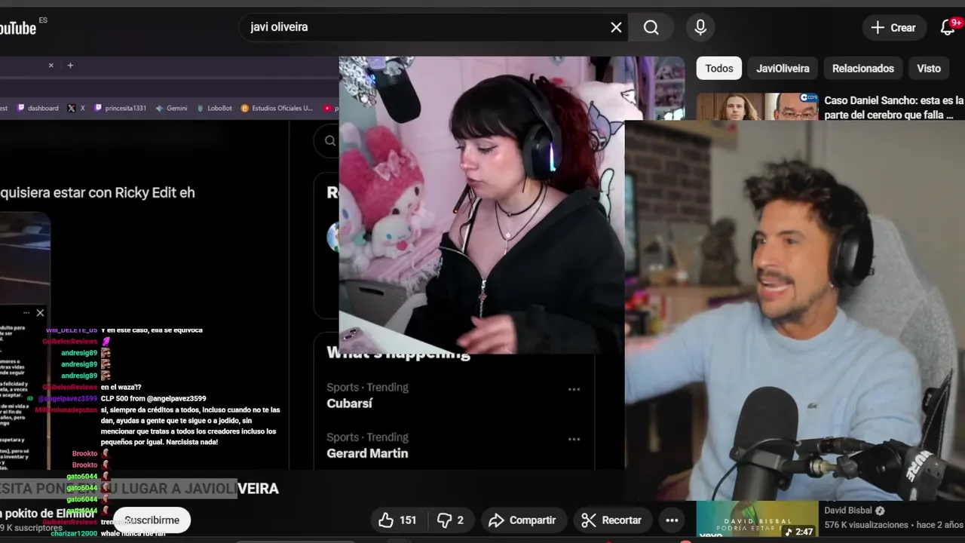
Task: Open the Cubarsí trending topic
Action: [349, 403]
